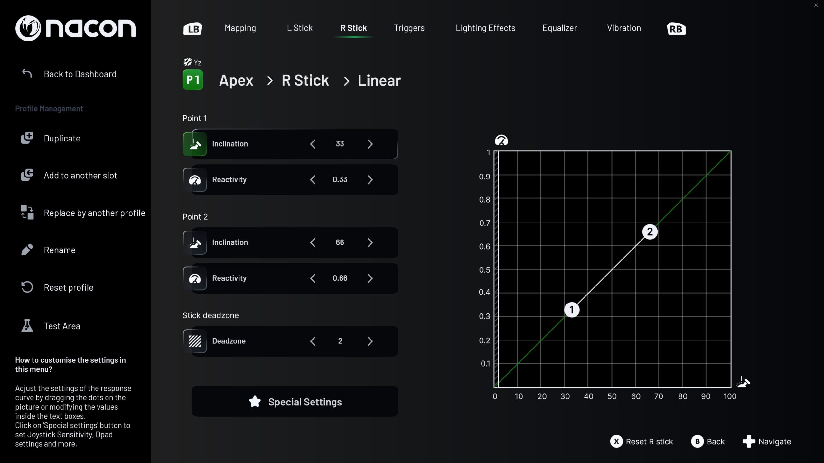Viewport: 824px width, 463px height.
Task: Click the Test Area flask icon
Action: [x=27, y=326]
